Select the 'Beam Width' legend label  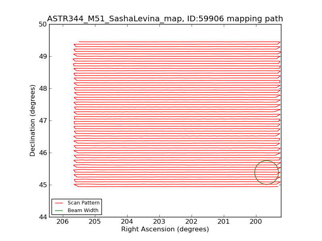(x=83, y=210)
